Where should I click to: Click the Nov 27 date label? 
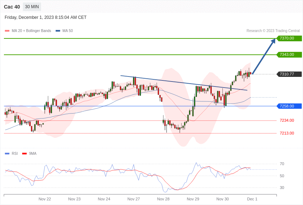[x=134, y=199]
